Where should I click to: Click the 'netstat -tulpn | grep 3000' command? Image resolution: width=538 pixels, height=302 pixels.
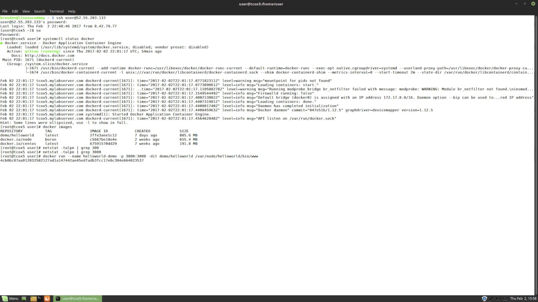72,152
